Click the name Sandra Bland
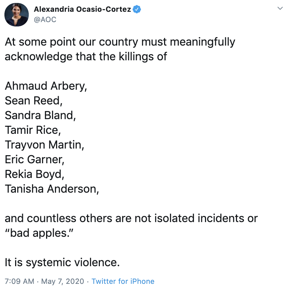Image resolution: width=289 pixels, height=289 pixels. 40,115
